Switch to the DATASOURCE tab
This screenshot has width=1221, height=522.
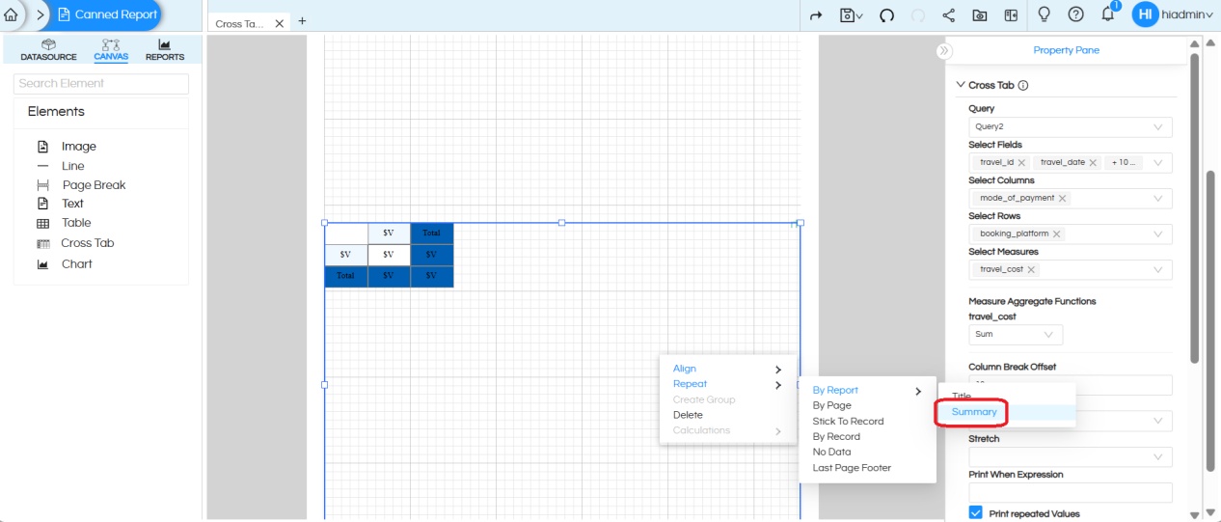coord(49,50)
